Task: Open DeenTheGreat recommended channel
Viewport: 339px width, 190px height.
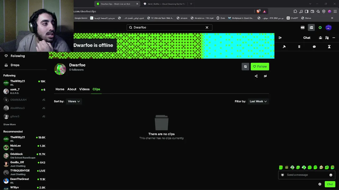Action: 24,181
